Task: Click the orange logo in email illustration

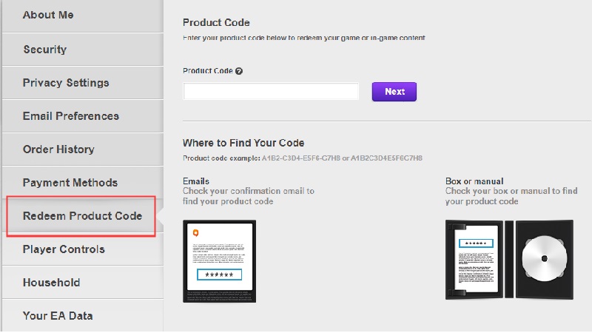Action: coord(195,232)
